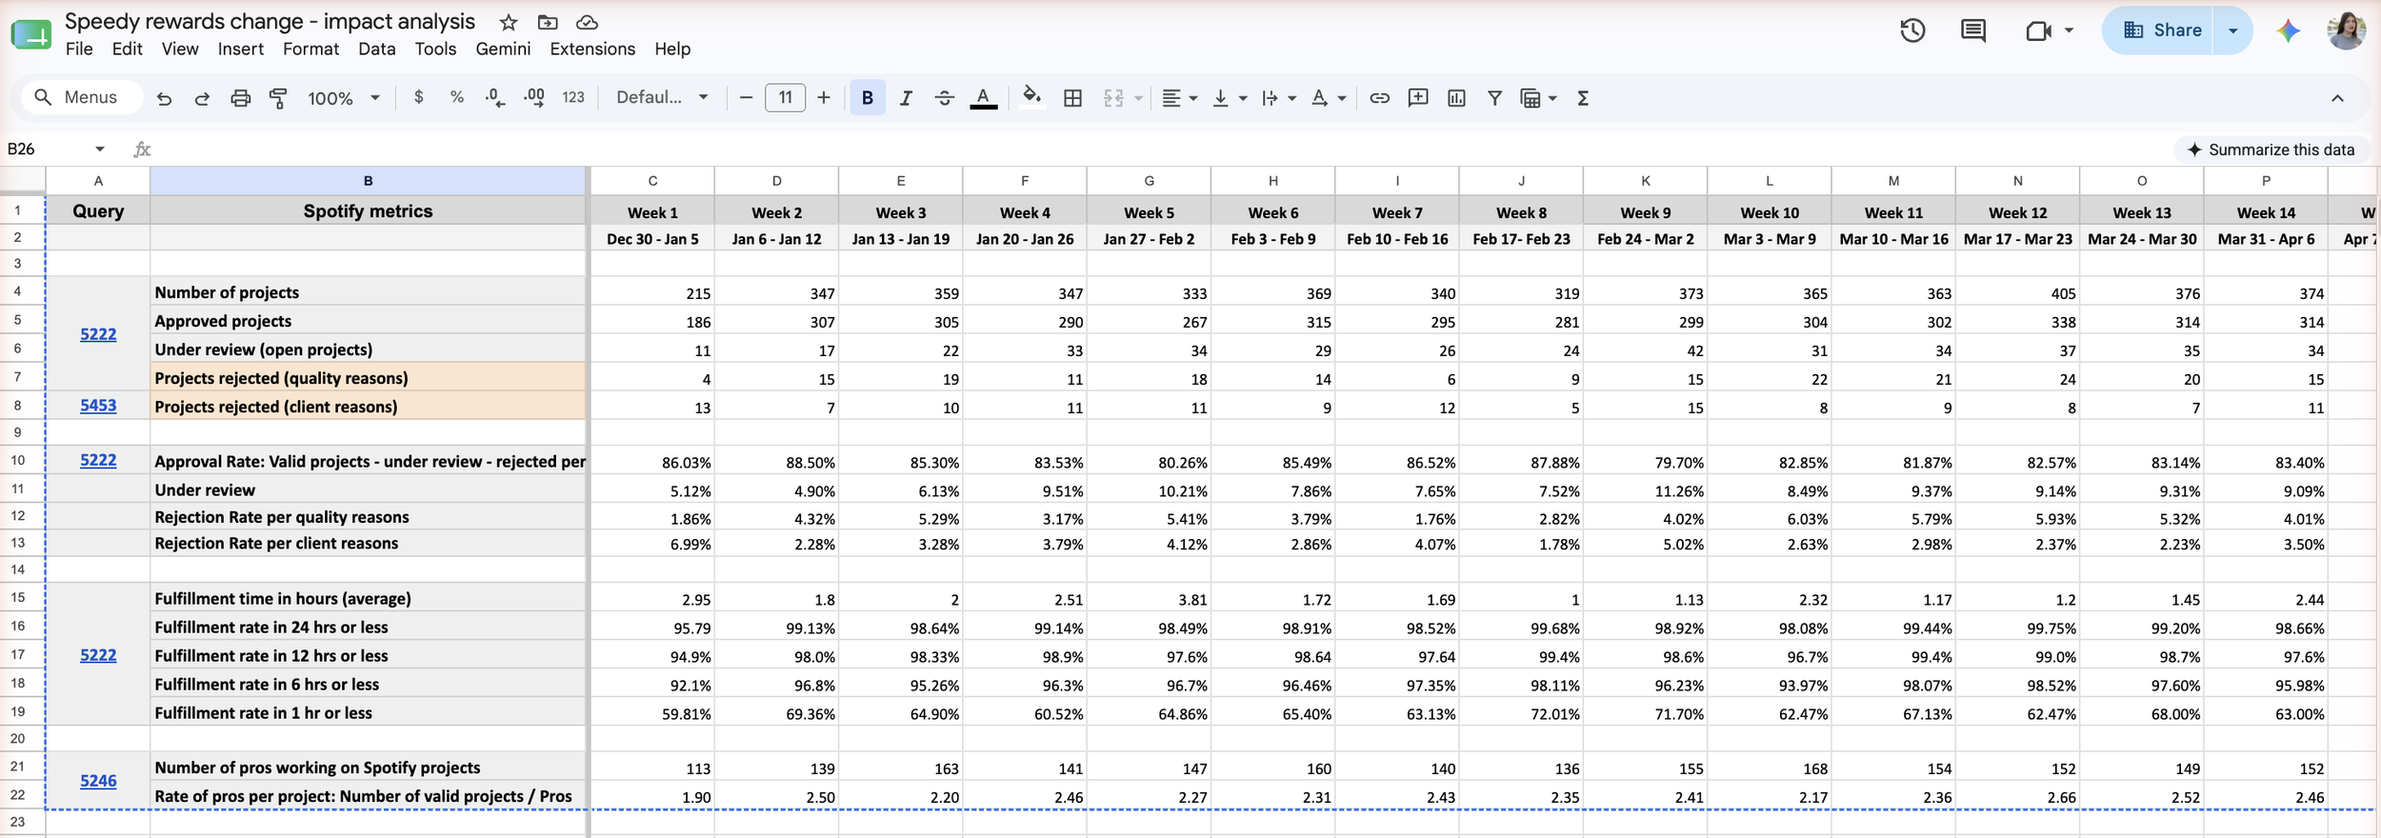This screenshot has height=838, width=2381.
Task: Insert a link
Action: point(1379,98)
